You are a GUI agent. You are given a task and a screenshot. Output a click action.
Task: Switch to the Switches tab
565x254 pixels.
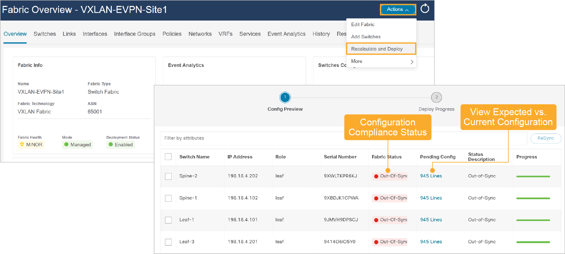point(45,34)
